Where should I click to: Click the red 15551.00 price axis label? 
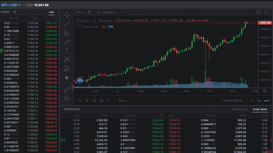[265, 23]
